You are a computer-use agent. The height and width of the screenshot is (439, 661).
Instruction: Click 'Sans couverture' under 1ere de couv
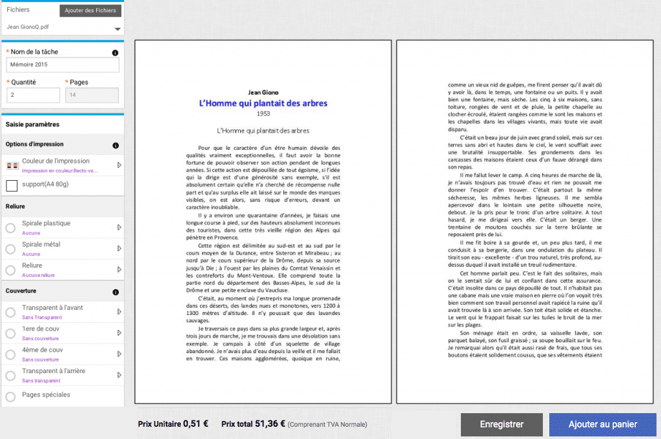pyautogui.click(x=41, y=338)
